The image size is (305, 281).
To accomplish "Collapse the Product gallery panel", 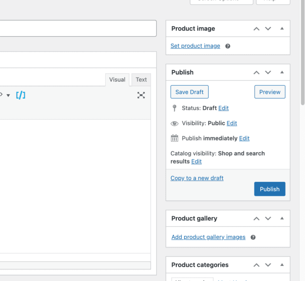I will tap(282, 219).
